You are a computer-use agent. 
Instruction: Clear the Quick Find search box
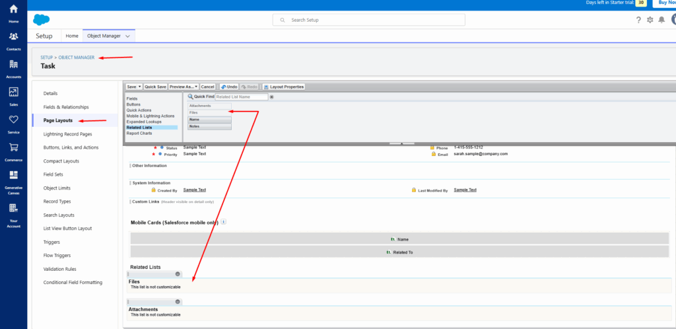click(x=271, y=97)
